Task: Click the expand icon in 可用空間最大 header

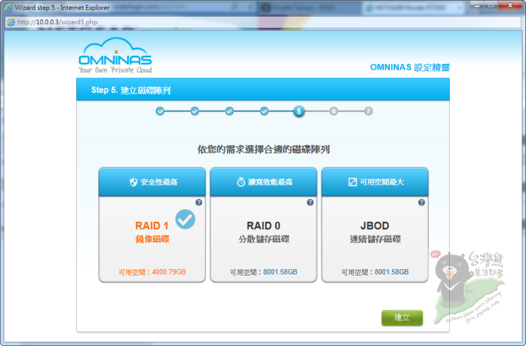Action: click(352, 182)
